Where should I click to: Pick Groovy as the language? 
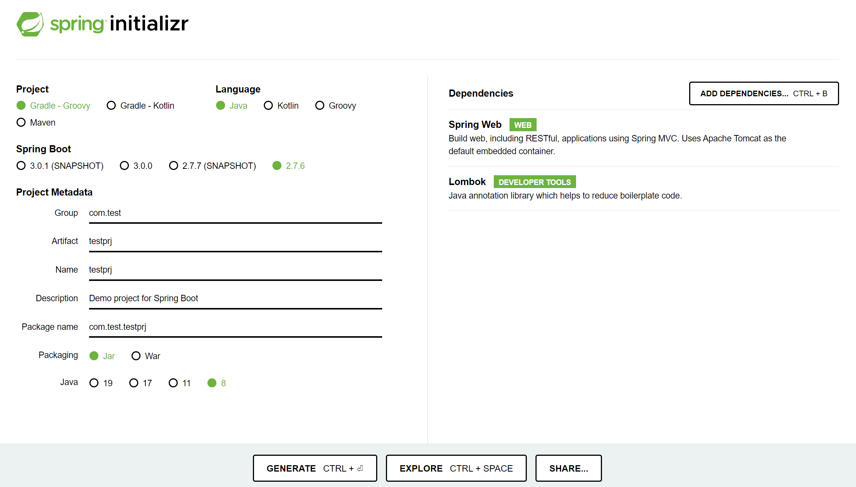320,106
